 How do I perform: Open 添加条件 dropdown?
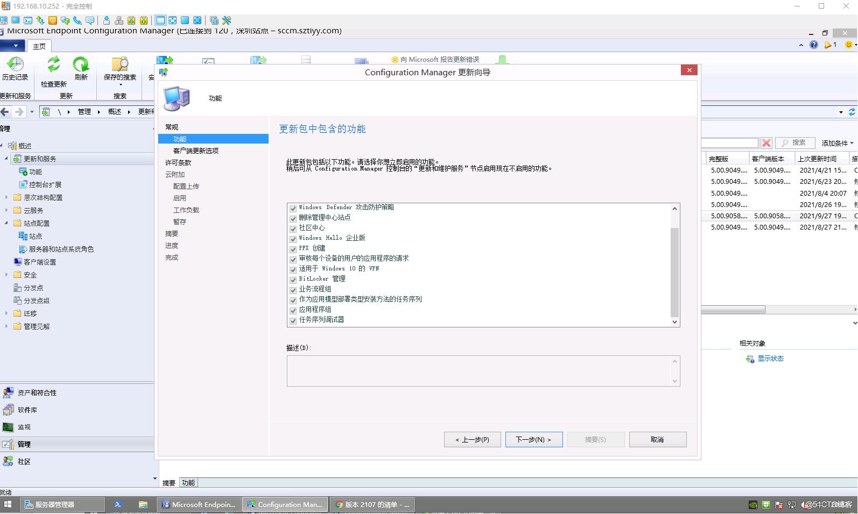pos(838,143)
